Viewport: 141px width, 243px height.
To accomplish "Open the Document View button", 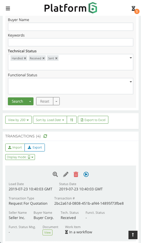I will 47,232.
